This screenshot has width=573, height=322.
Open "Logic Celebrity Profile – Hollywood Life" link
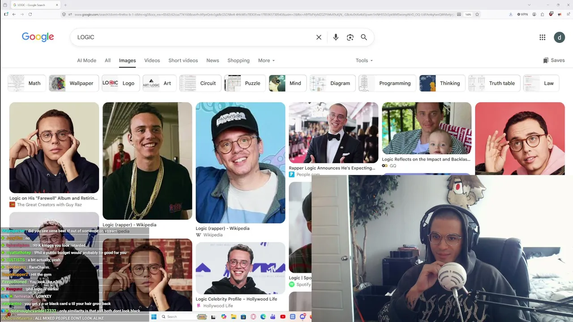pyautogui.click(x=236, y=299)
